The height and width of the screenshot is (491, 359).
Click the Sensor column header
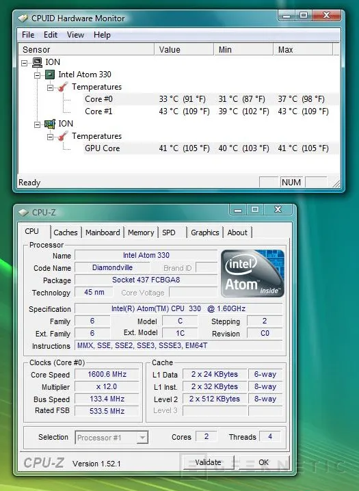86,49
